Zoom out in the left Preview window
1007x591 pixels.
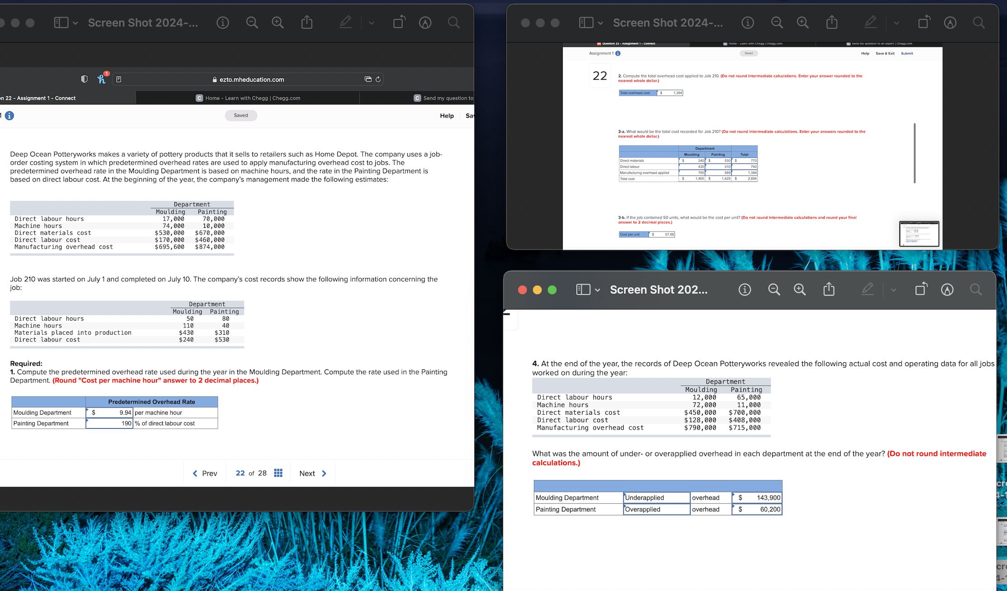pos(252,23)
